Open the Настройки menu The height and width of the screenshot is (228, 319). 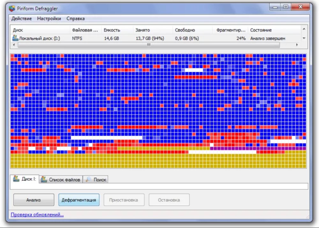point(49,19)
